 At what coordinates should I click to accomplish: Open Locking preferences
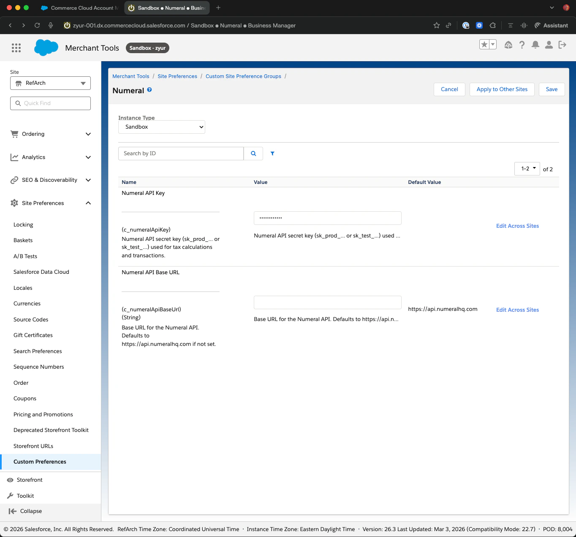pos(23,225)
